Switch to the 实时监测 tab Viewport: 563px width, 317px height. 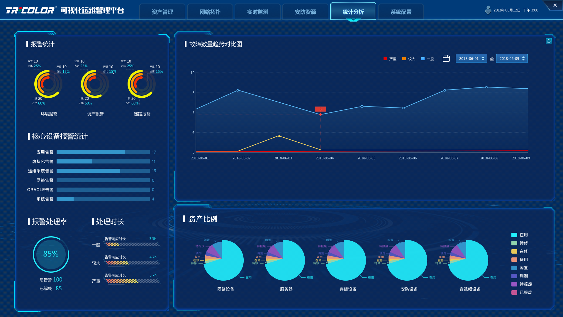click(257, 12)
